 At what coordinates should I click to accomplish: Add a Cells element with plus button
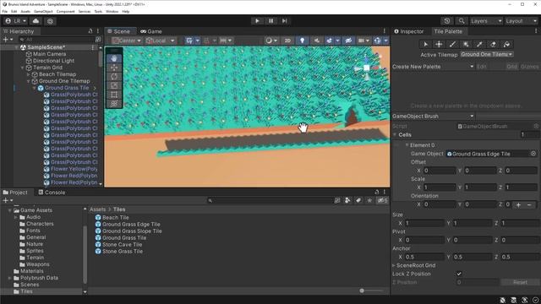pos(518,204)
